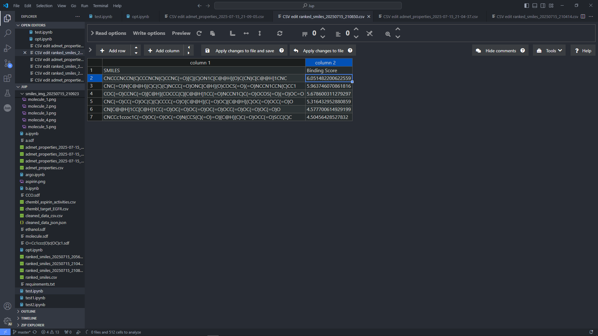Open the Search view icon
Viewport: 598px width, 336px height.
pos(7,33)
